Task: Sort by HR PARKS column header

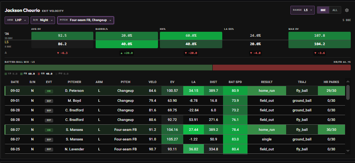Action: 331,82
